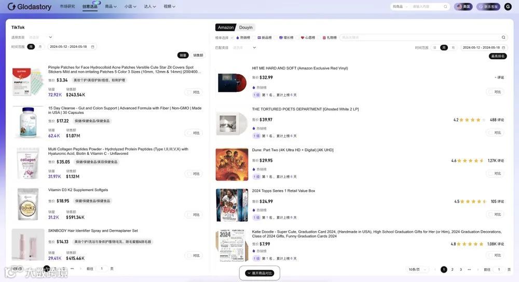
Task: Toggle the 心愿榜 checkbox
Action: click(x=297, y=38)
